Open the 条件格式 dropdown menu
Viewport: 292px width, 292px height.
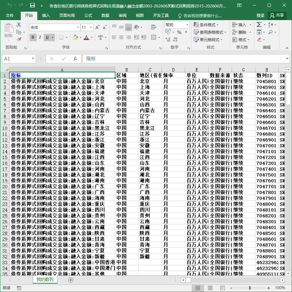(x=206, y=25)
